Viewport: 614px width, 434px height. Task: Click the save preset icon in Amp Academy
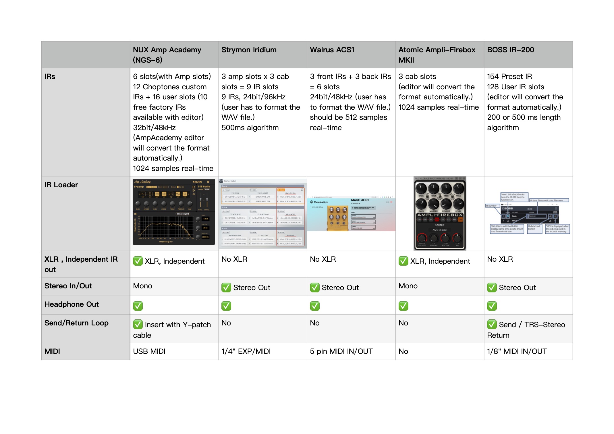(x=194, y=187)
